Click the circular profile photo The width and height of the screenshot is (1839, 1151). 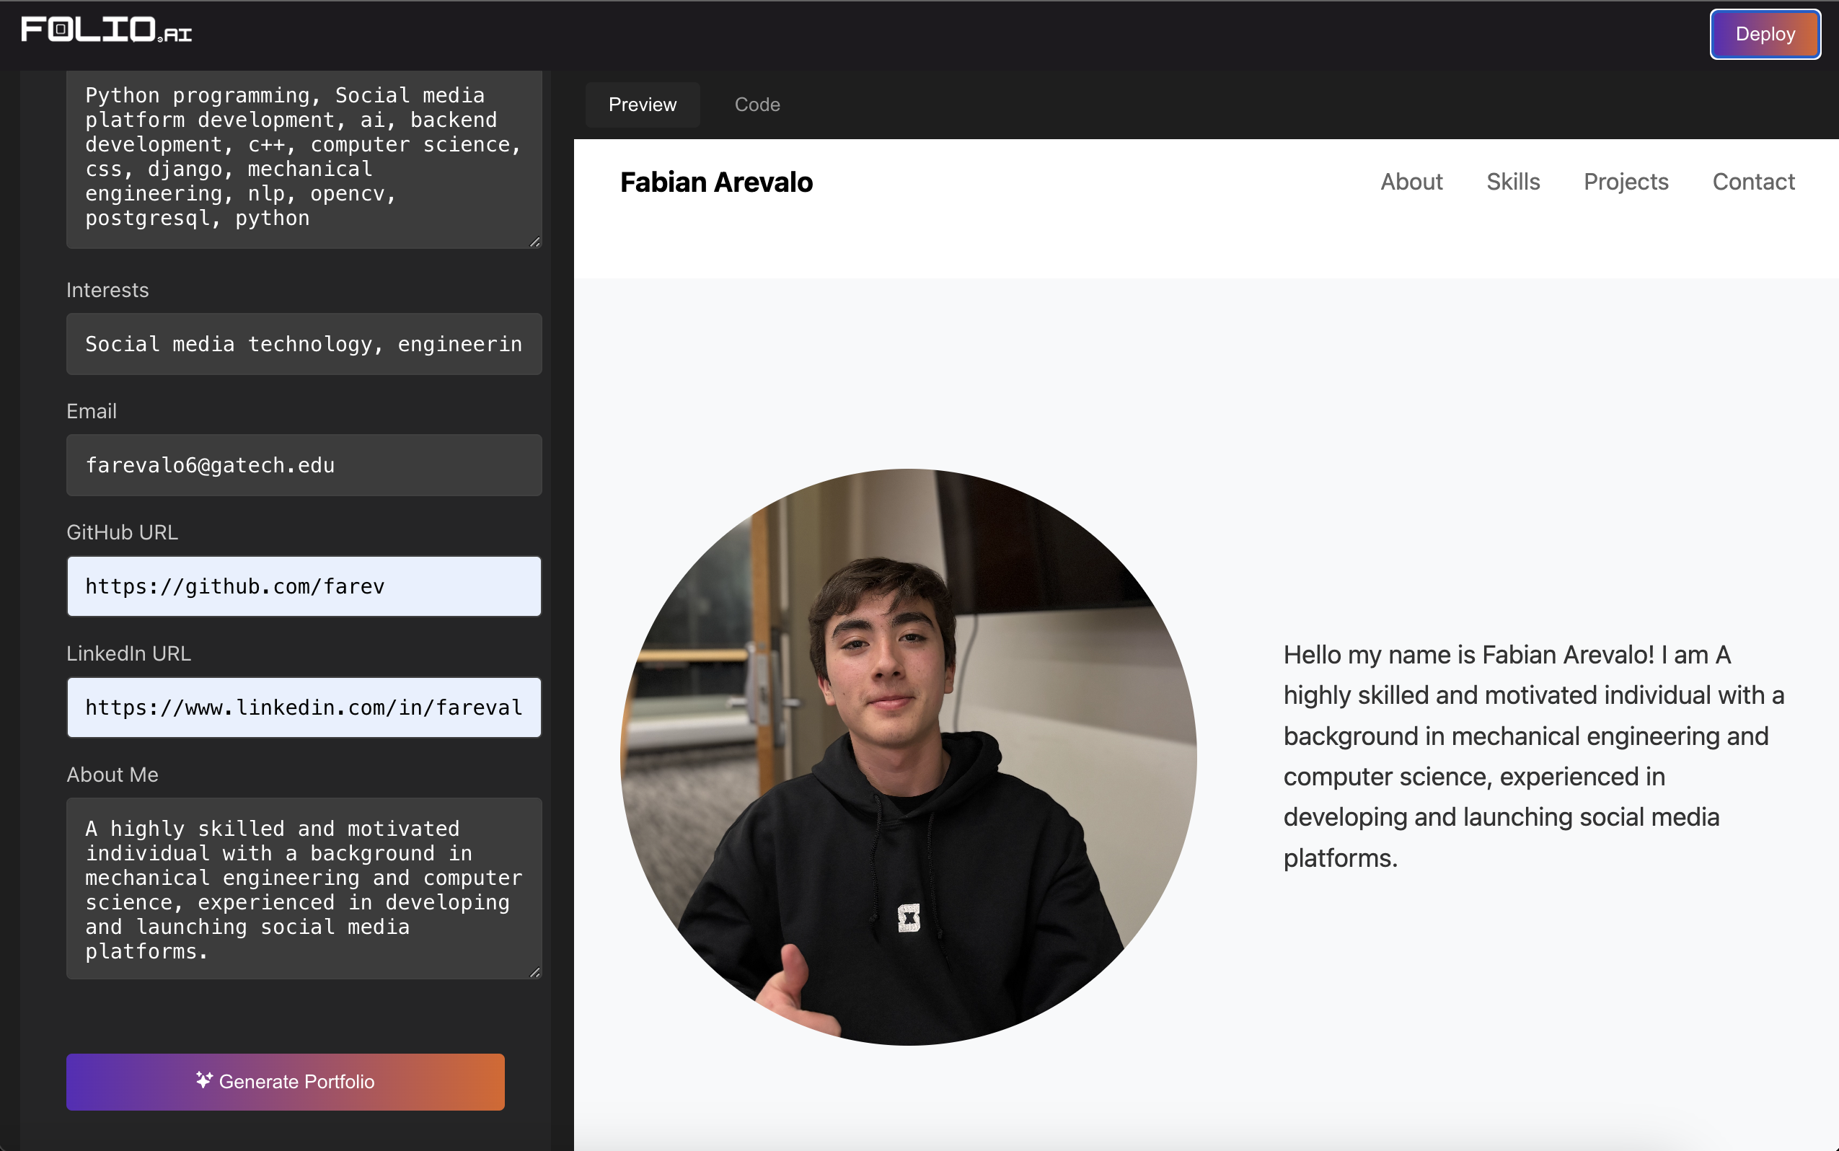pyautogui.click(x=908, y=757)
